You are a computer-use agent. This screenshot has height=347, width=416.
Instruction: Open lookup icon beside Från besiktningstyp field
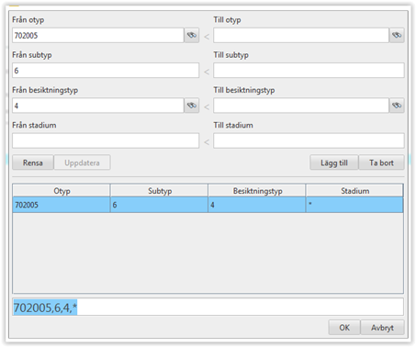point(192,106)
